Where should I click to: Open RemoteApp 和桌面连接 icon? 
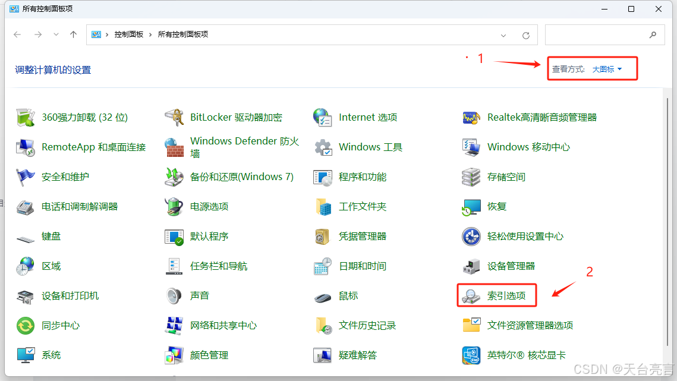[x=26, y=147]
